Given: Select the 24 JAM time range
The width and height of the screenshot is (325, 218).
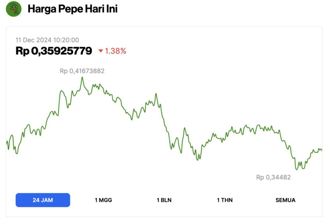Looking at the screenshot, I should pyautogui.click(x=43, y=200).
